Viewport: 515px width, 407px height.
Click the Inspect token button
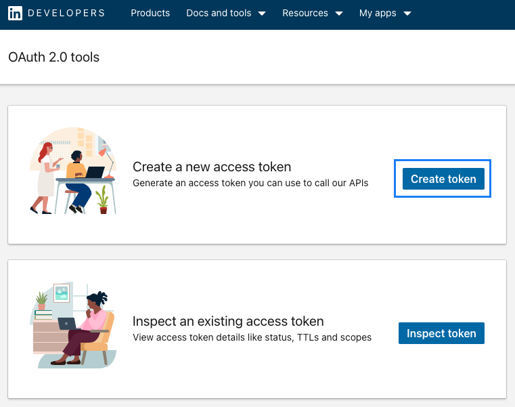click(x=441, y=333)
